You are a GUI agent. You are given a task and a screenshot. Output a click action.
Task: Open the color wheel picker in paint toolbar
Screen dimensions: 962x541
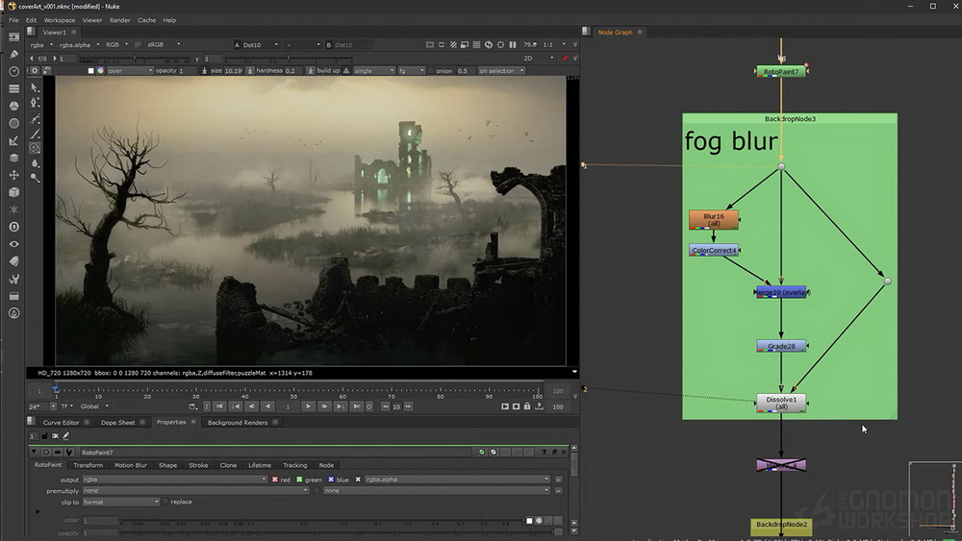[x=101, y=70]
